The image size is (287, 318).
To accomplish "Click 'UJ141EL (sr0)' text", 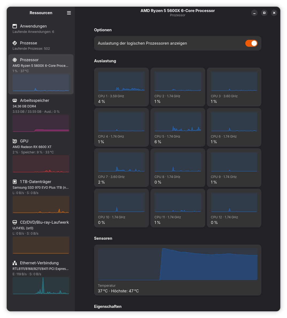I will [23, 228].
